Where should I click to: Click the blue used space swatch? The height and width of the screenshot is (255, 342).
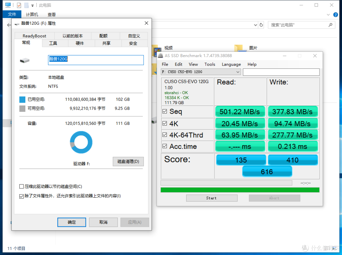(x=22, y=99)
